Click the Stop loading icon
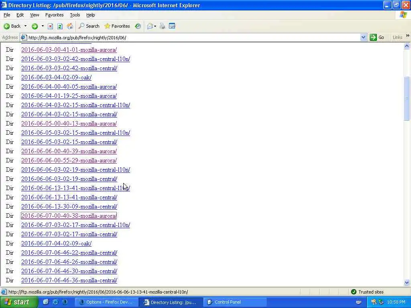This screenshot has width=411, height=308. (50, 26)
